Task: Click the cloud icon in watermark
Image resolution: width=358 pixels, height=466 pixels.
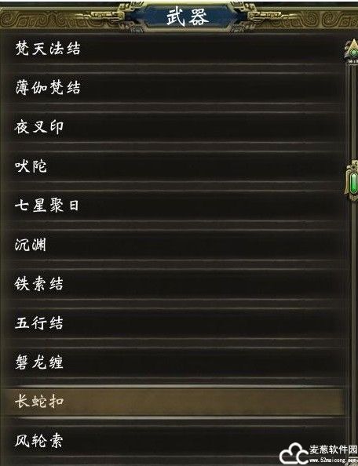Action: pos(294,455)
